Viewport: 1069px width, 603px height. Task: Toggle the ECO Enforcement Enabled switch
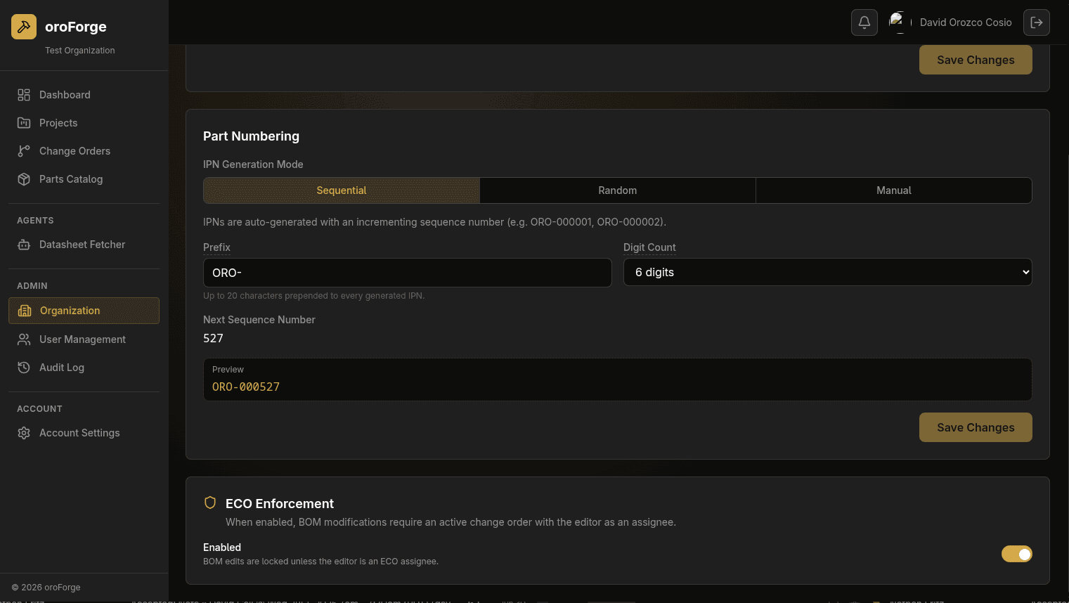coord(1017,554)
